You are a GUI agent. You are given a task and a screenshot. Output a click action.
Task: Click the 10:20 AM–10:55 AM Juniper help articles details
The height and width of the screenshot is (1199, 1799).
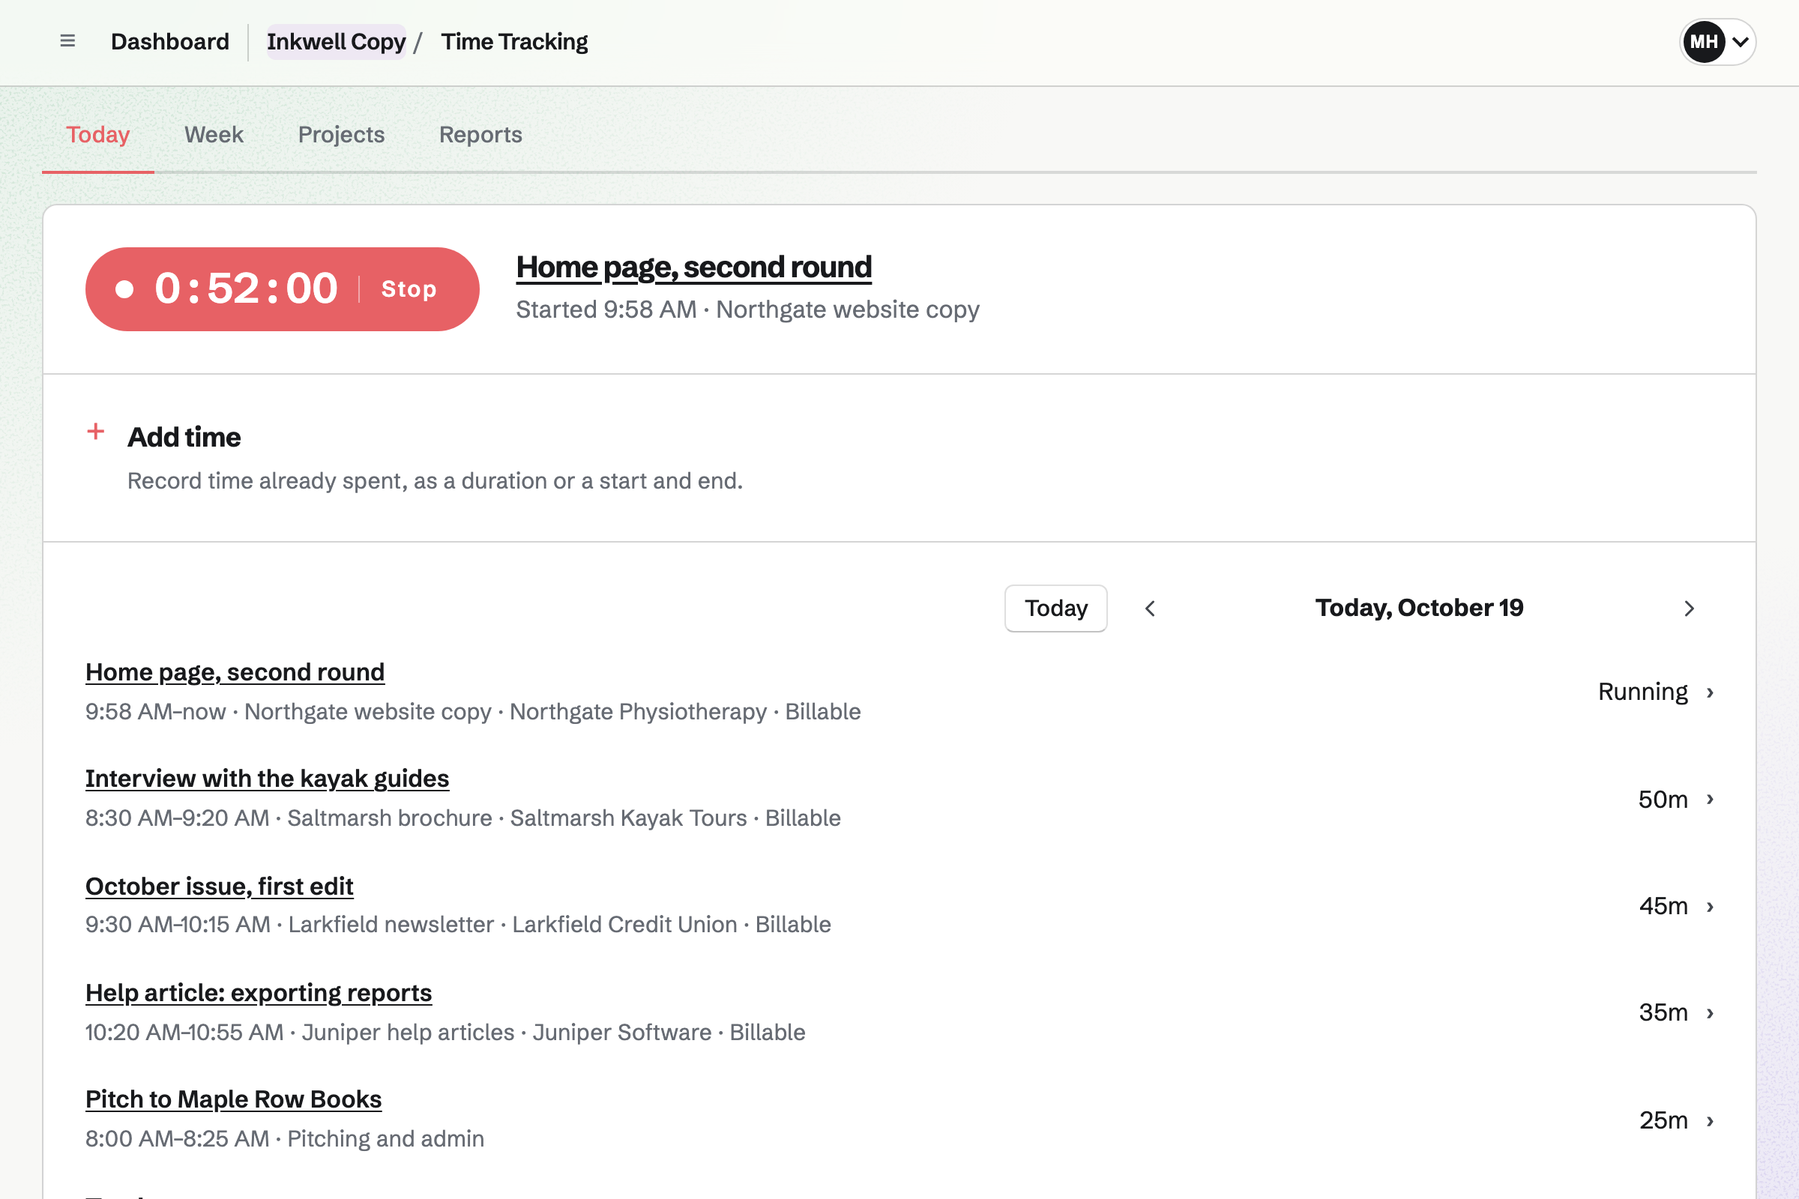pyautogui.click(x=445, y=1033)
